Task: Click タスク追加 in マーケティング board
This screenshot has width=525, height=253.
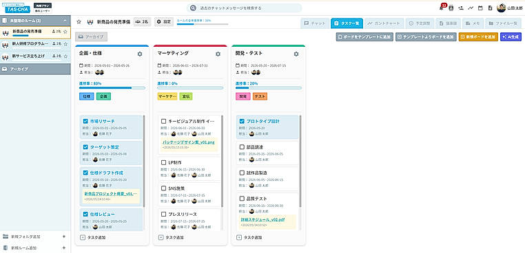Action: point(171,238)
